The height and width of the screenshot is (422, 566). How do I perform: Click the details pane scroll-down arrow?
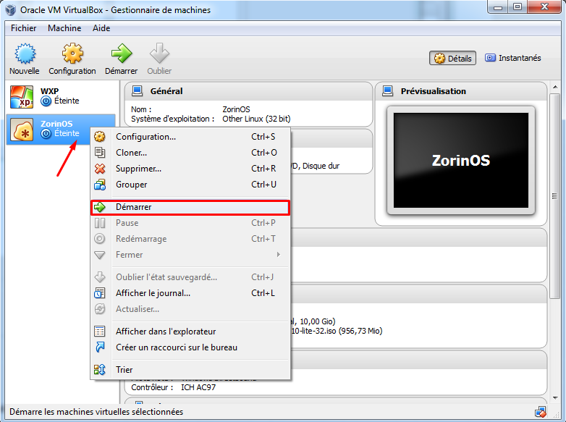[x=555, y=398]
